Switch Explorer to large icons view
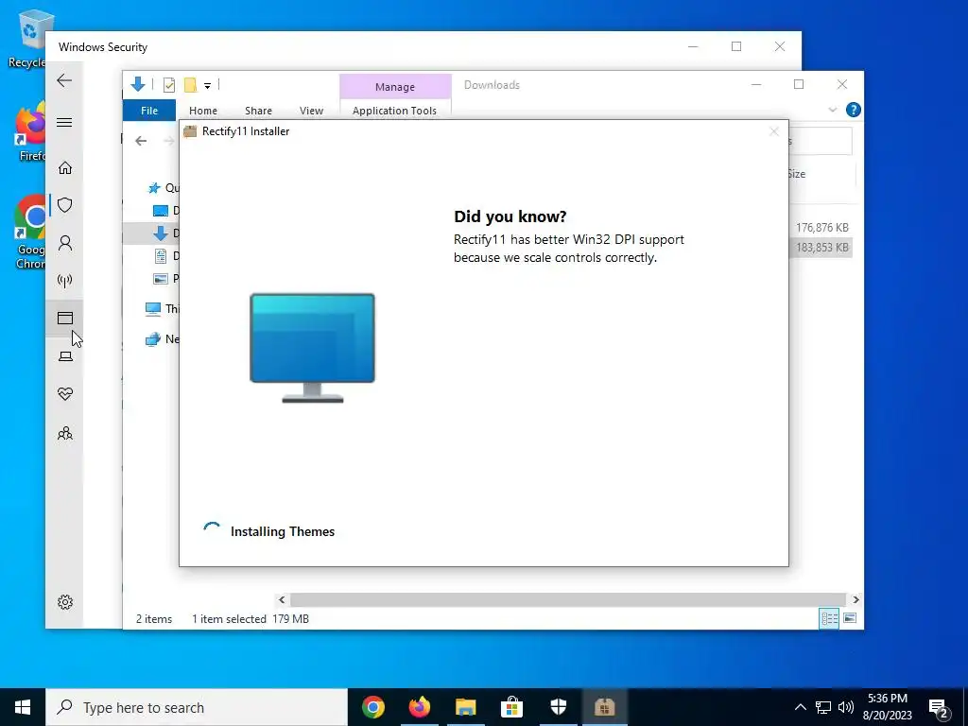This screenshot has width=968, height=726. tap(850, 618)
